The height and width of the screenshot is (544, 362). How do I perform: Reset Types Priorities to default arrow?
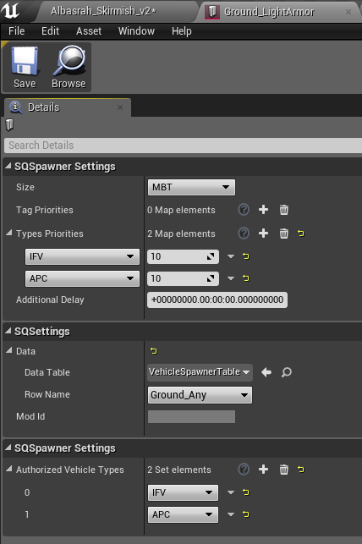[x=300, y=234]
